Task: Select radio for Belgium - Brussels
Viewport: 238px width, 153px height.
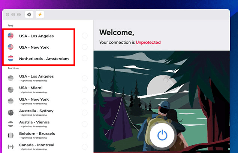Action: [85, 135]
